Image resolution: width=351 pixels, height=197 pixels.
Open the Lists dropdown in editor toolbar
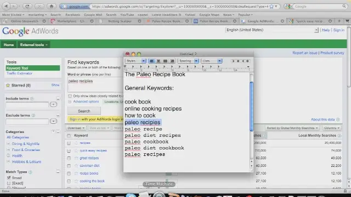pos(212,61)
